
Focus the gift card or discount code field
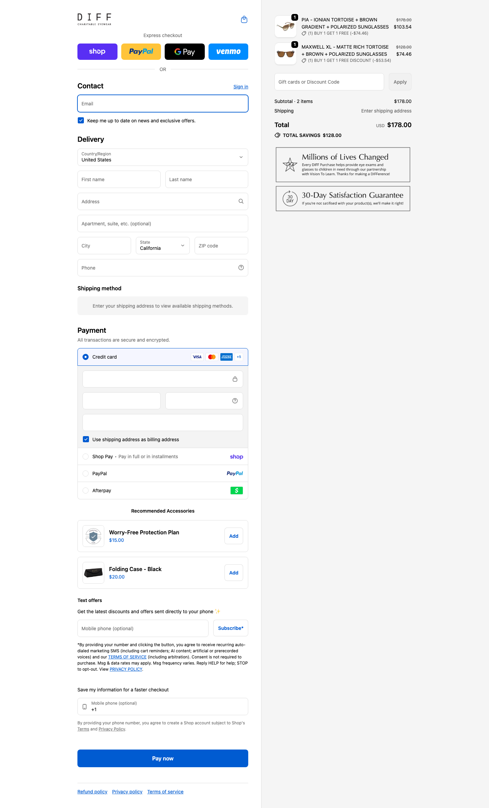[x=329, y=82]
